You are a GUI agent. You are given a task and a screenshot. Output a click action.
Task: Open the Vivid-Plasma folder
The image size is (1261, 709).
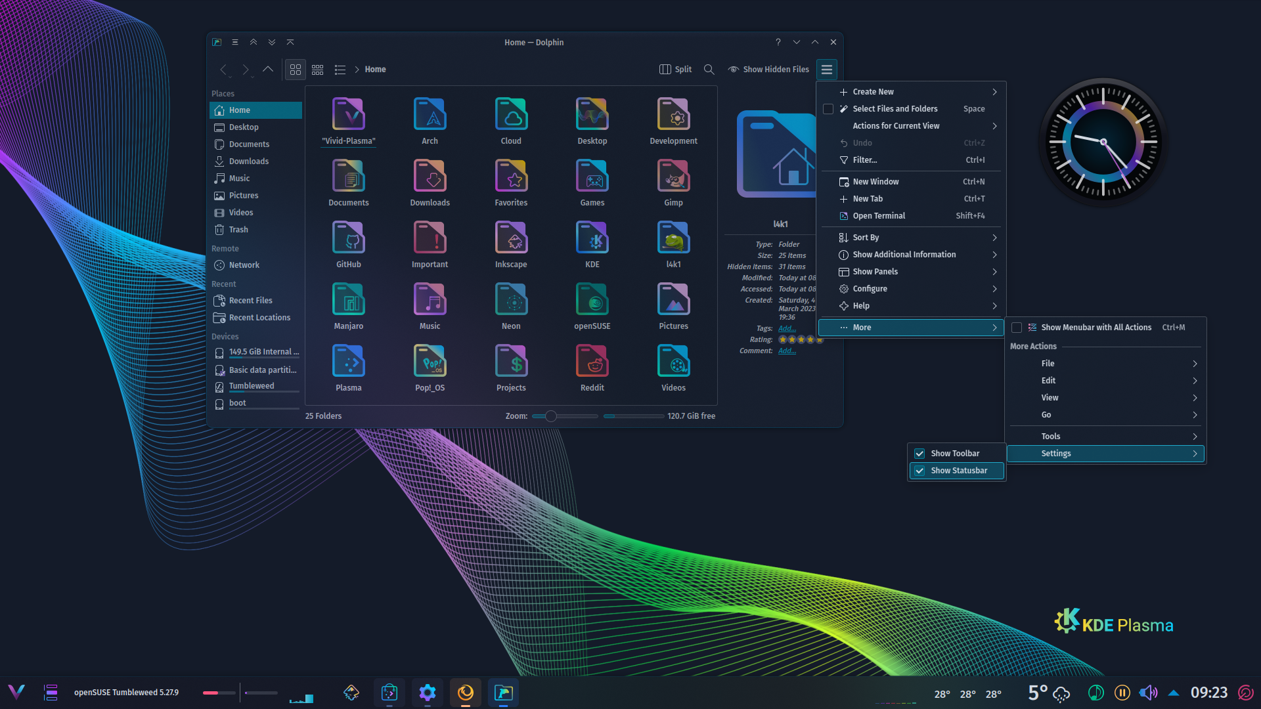[349, 121]
